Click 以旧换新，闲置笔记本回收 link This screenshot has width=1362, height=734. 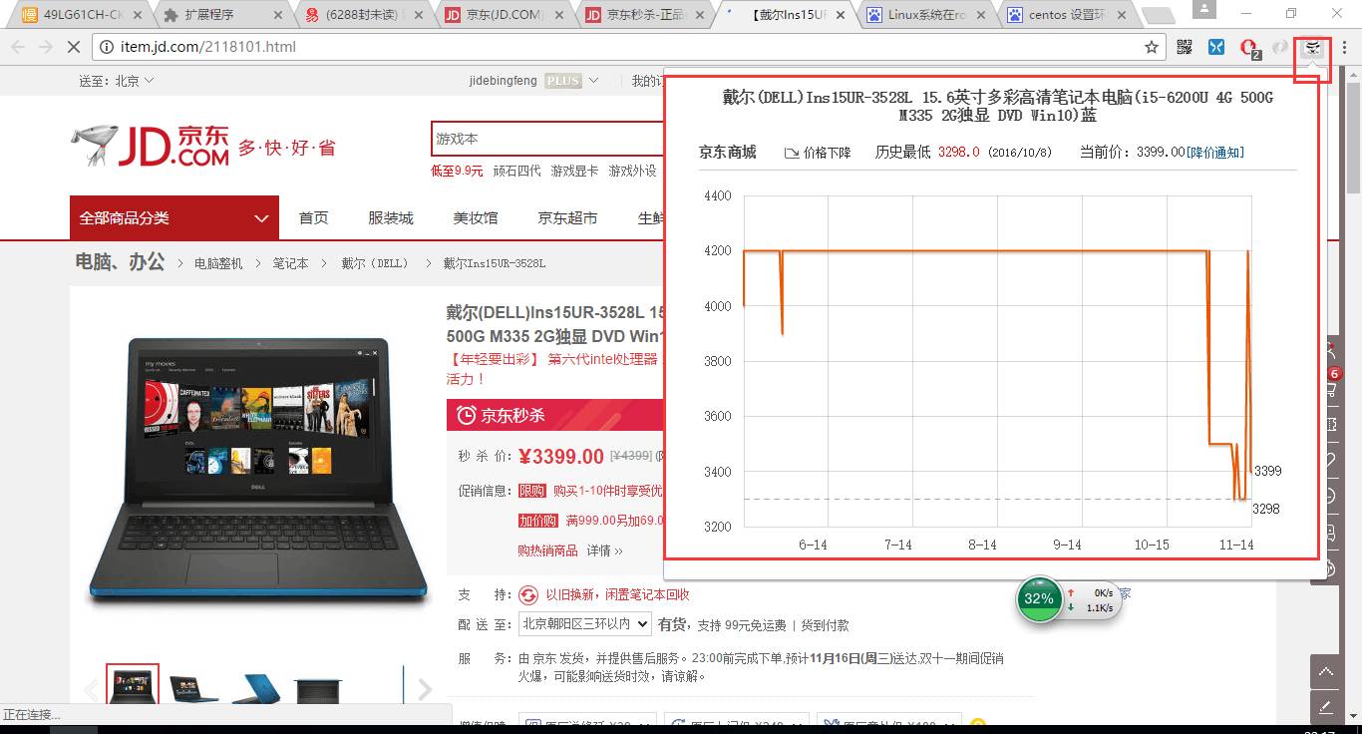coord(617,594)
